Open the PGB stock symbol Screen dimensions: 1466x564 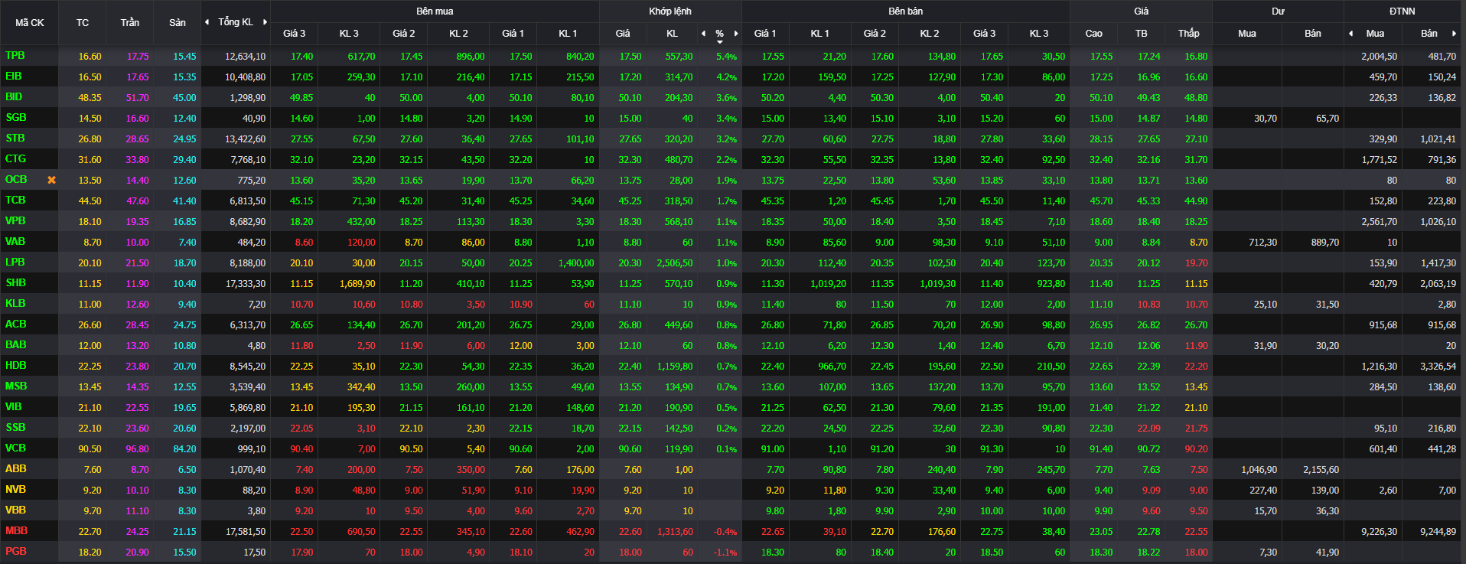click(16, 552)
